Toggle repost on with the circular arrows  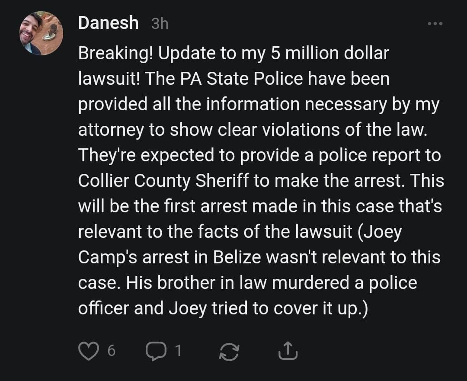[x=230, y=351]
